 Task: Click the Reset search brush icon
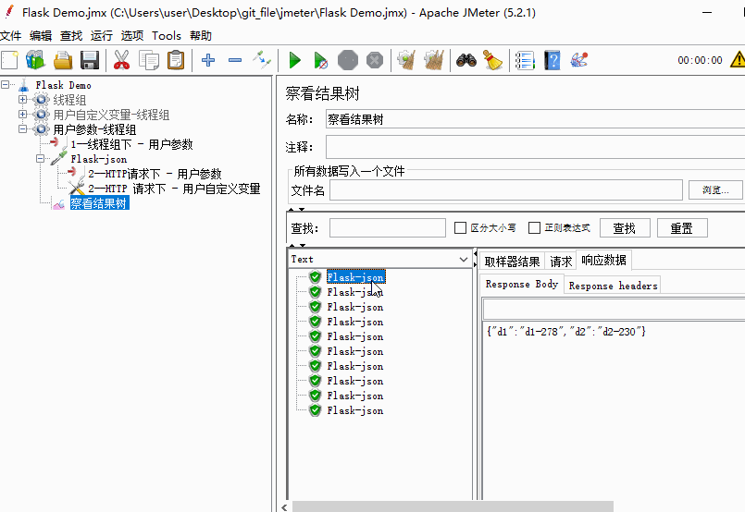492,60
